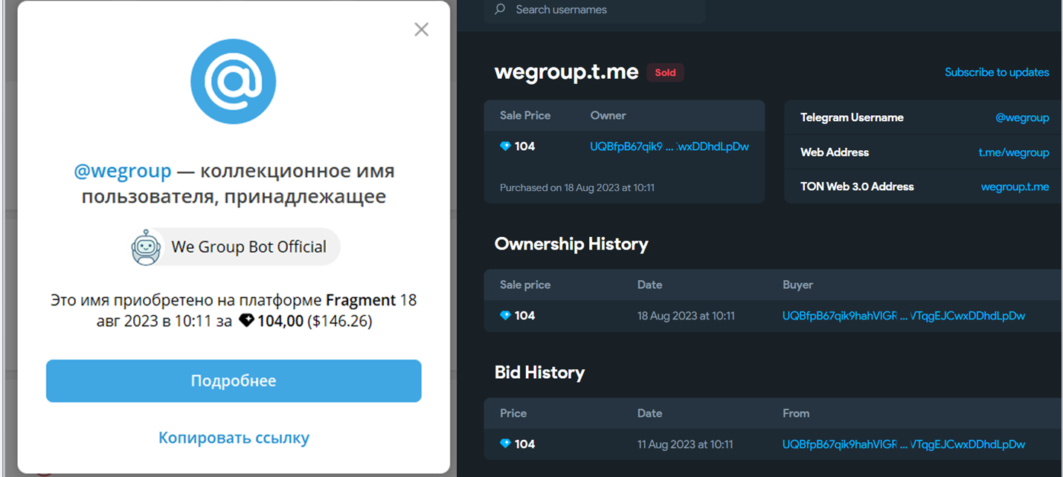Image resolution: width=1063 pixels, height=477 pixels.
Task: Open the @wegroup Telegram Username link
Action: click(x=1022, y=117)
